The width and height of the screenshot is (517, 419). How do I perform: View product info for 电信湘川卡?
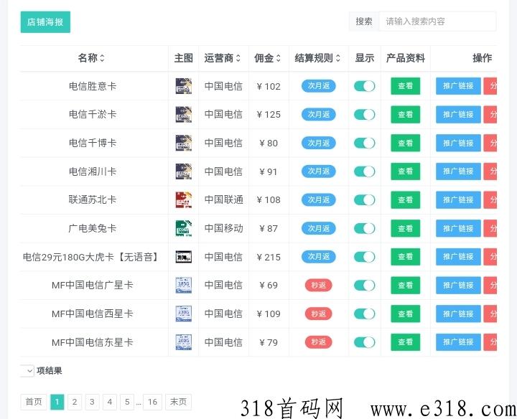(x=405, y=171)
